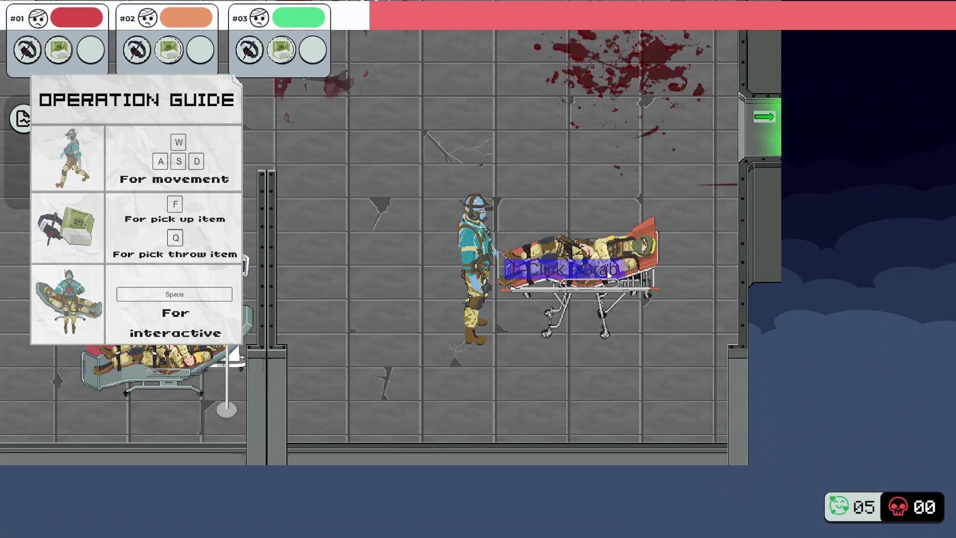This screenshot has width=956, height=538.
Task: Click patient #01 red health bar
Action: (77, 18)
